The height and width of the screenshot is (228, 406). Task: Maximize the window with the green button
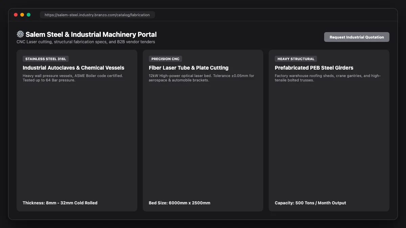(x=28, y=15)
